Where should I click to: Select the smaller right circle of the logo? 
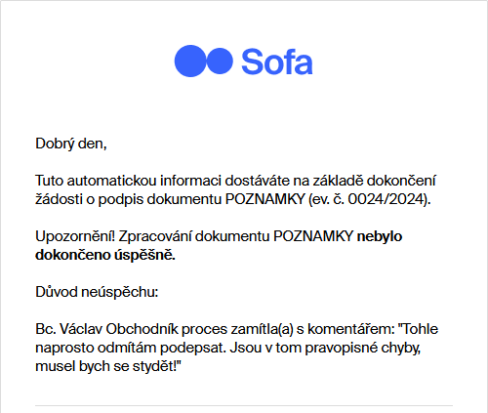220,61
